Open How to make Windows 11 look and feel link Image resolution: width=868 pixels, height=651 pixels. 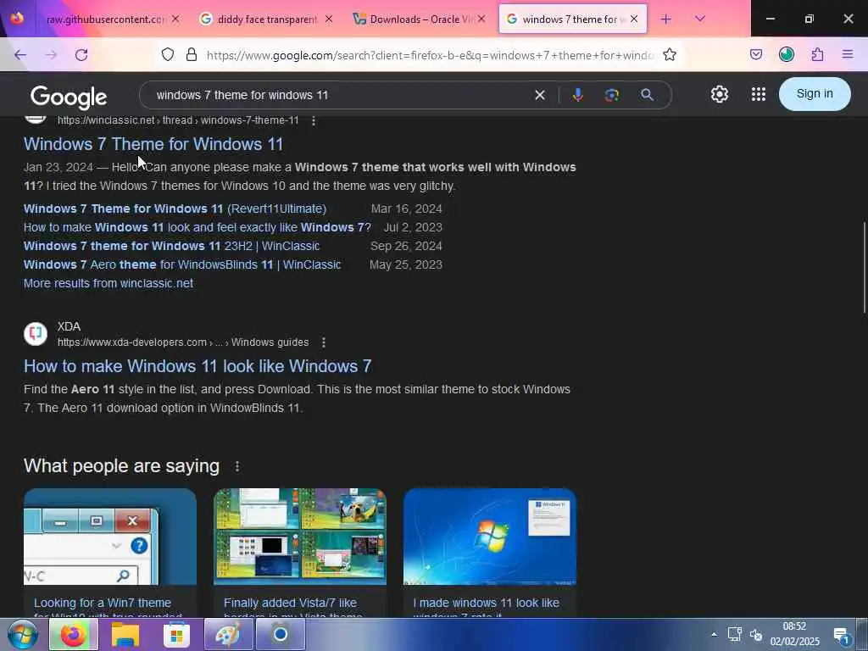(197, 227)
